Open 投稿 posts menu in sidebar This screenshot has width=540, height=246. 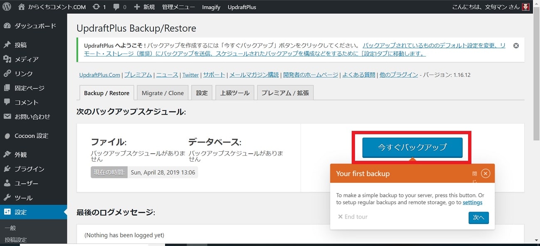click(21, 45)
